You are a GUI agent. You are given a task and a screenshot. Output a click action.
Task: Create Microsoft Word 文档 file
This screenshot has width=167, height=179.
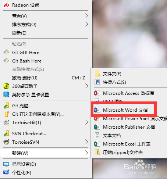pyautogui.click(x=125, y=110)
